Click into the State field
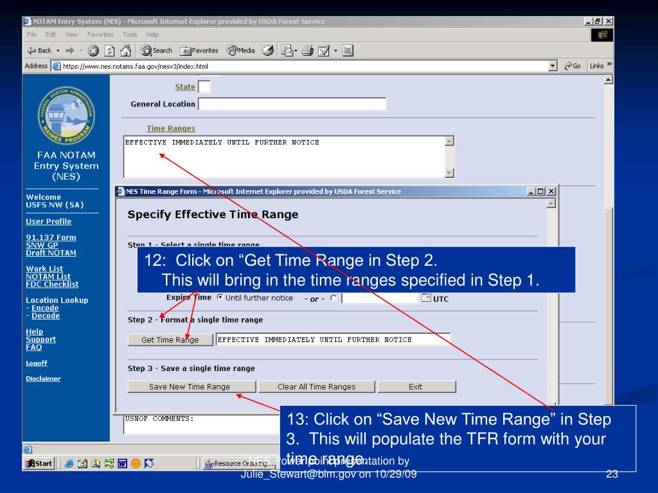Screen dimensions: 658x493 (204, 87)
